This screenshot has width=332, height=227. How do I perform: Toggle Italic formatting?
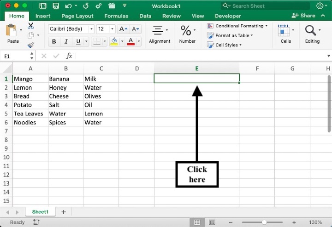click(66, 41)
